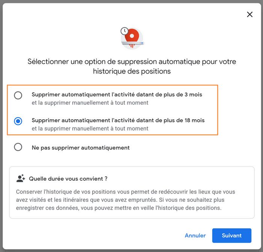Click the label text for the 3 mois option
This screenshot has height=252, width=263.
[117, 94]
